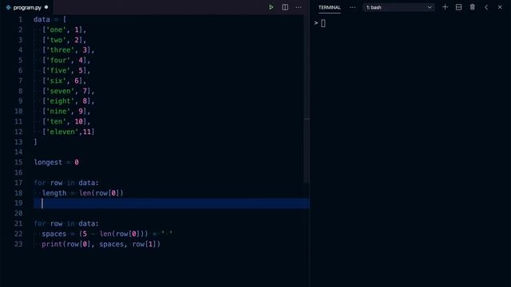This screenshot has height=287, width=511.
Task: Place cursor on highlighted line 19
Action: coord(172,203)
